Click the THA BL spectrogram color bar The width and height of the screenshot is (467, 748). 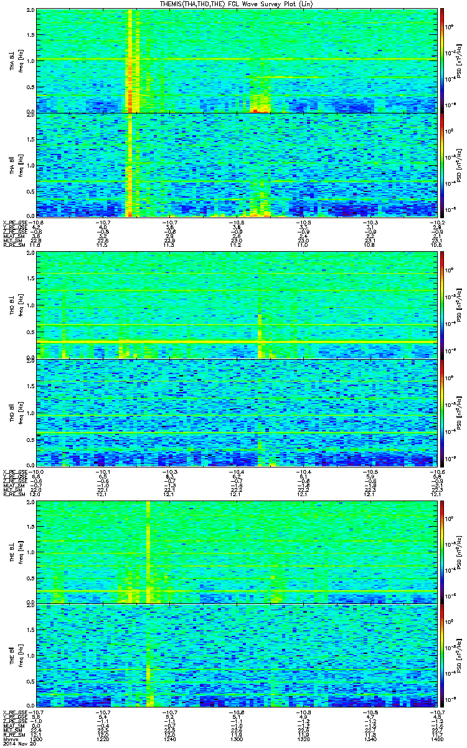443,60
